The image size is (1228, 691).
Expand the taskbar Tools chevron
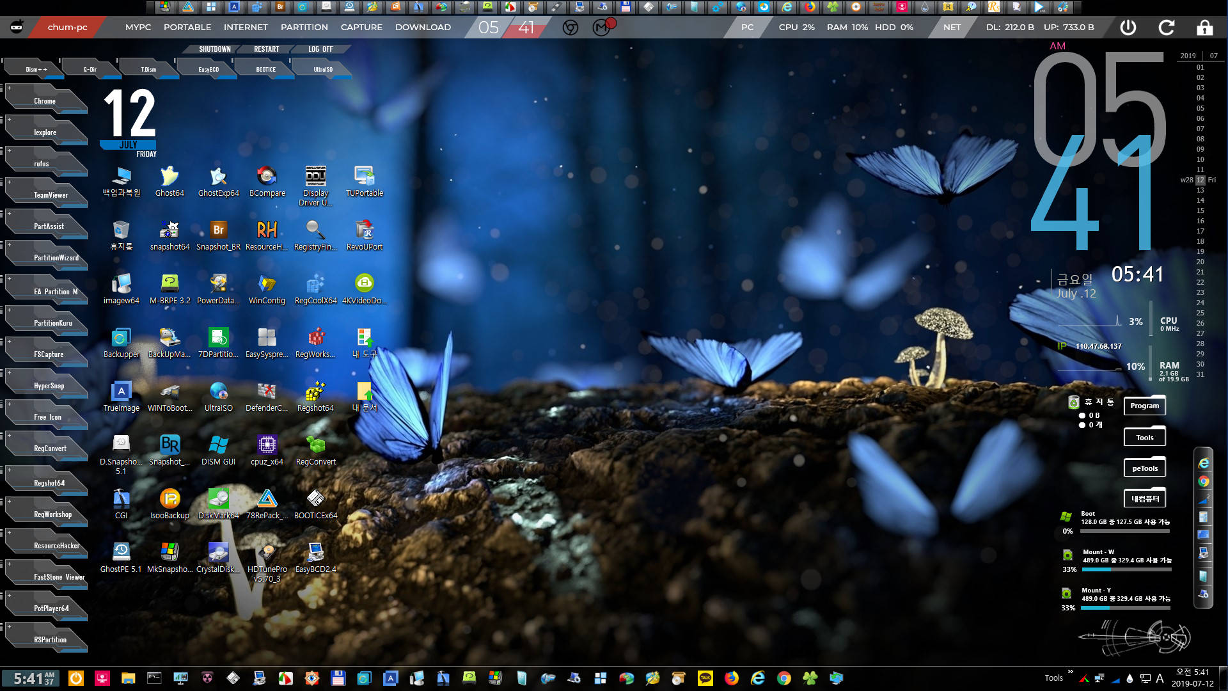[1070, 672]
